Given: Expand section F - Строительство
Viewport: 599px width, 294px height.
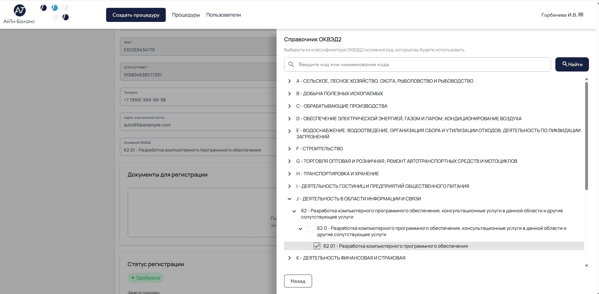Looking at the screenshot, I should tap(289, 149).
